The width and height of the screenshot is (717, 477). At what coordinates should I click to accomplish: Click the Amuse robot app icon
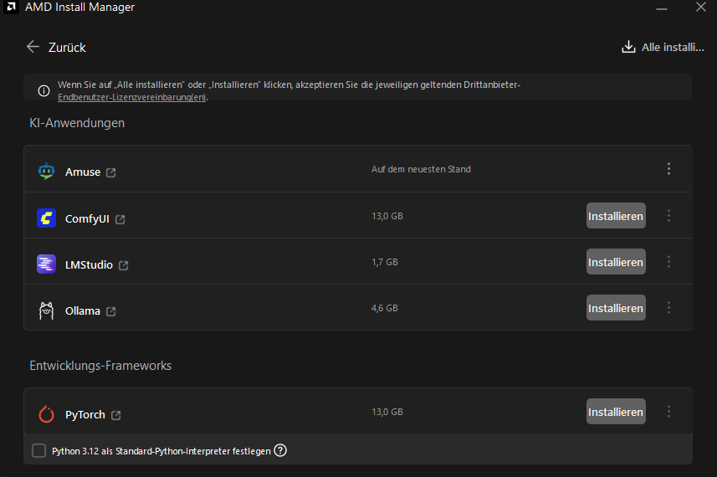pyautogui.click(x=46, y=172)
